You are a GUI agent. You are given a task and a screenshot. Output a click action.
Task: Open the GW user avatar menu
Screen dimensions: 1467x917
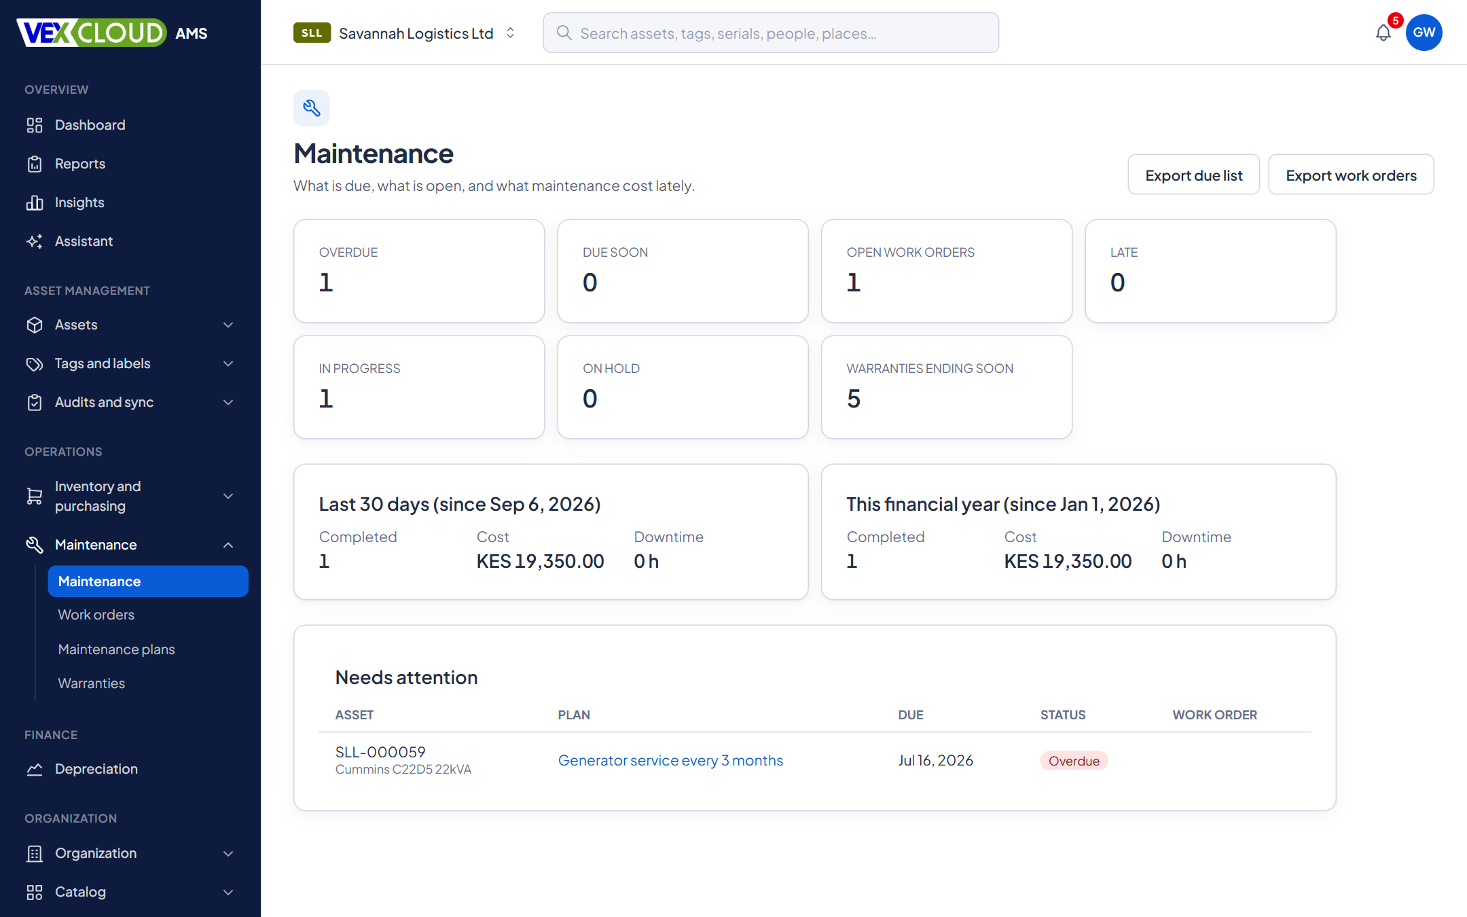point(1424,33)
